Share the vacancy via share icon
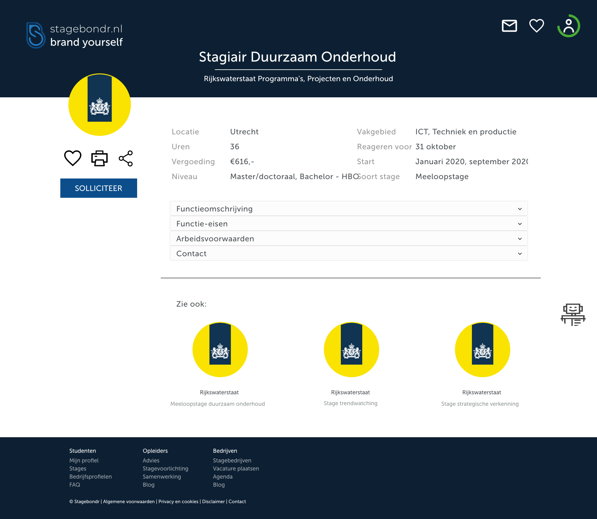 click(126, 158)
